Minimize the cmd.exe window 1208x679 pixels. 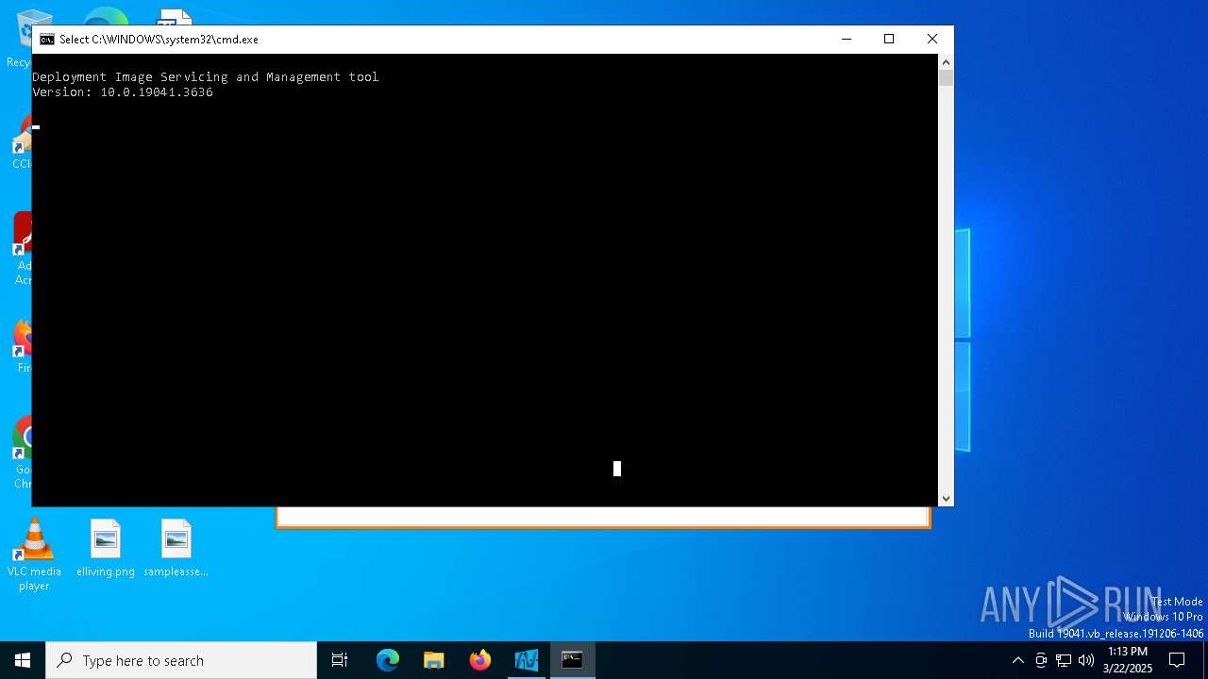pyautogui.click(x=847, y=39)
